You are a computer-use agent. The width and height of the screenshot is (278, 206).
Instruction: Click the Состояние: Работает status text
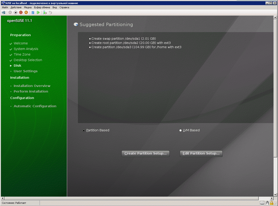point(14,203)
